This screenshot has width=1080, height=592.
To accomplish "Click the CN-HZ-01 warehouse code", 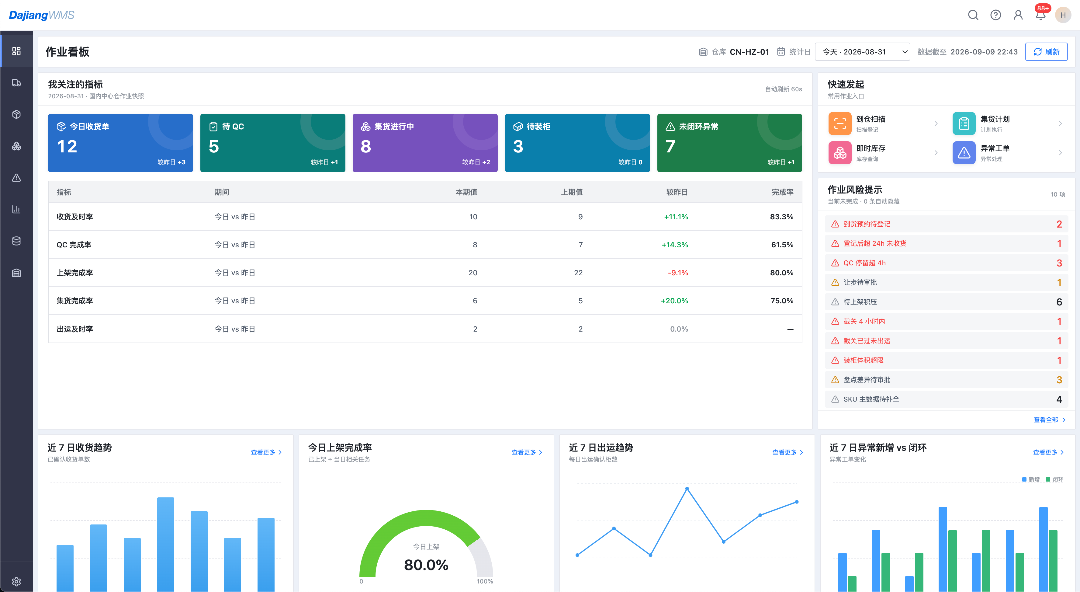I will tap(749, 52).
